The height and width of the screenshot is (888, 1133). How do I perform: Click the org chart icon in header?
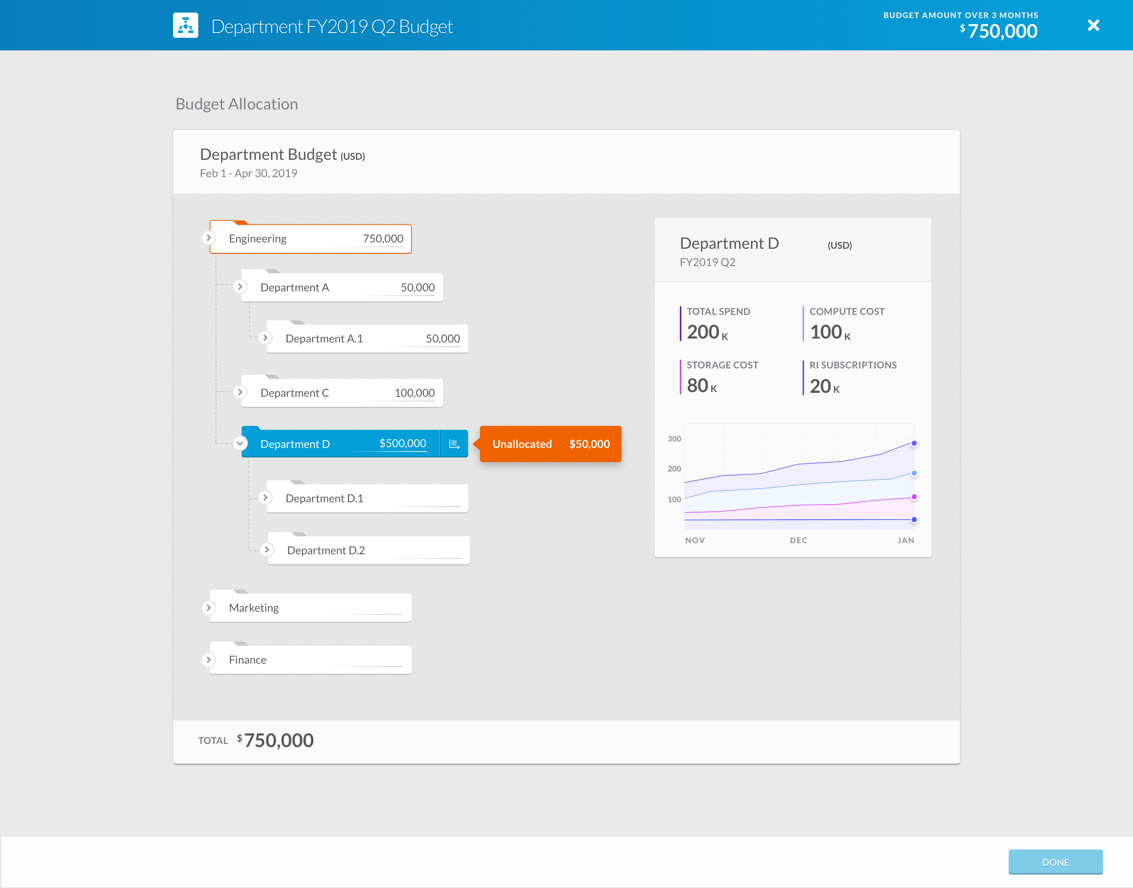185,26
